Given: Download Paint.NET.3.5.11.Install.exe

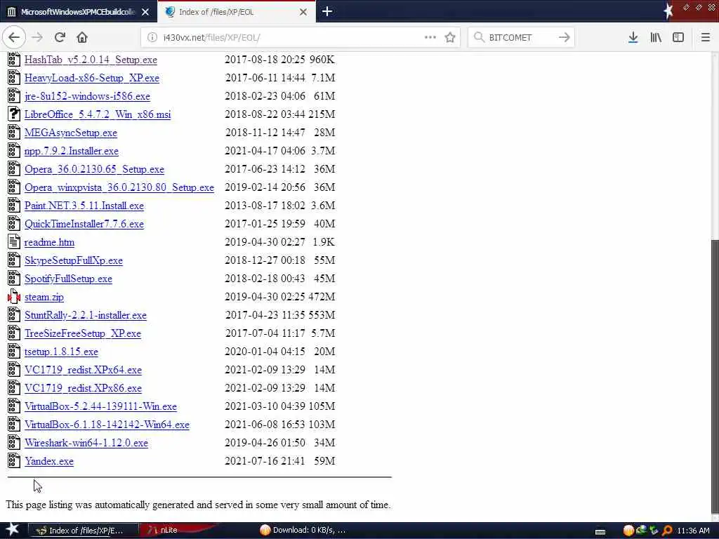Looking at the screenshot, I should click(84, 206).
